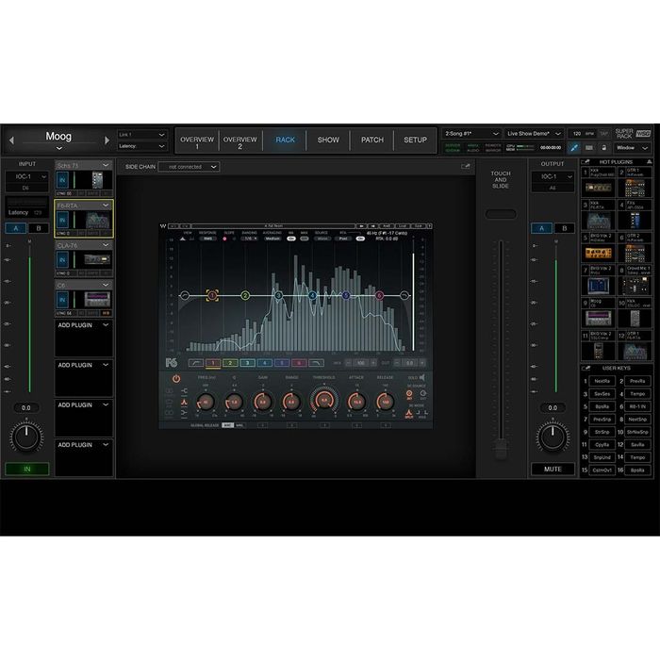Click the F6 plugin power button
Image resolution: width=660 pixels, height=660 pixels.
(x=175, y=378)
